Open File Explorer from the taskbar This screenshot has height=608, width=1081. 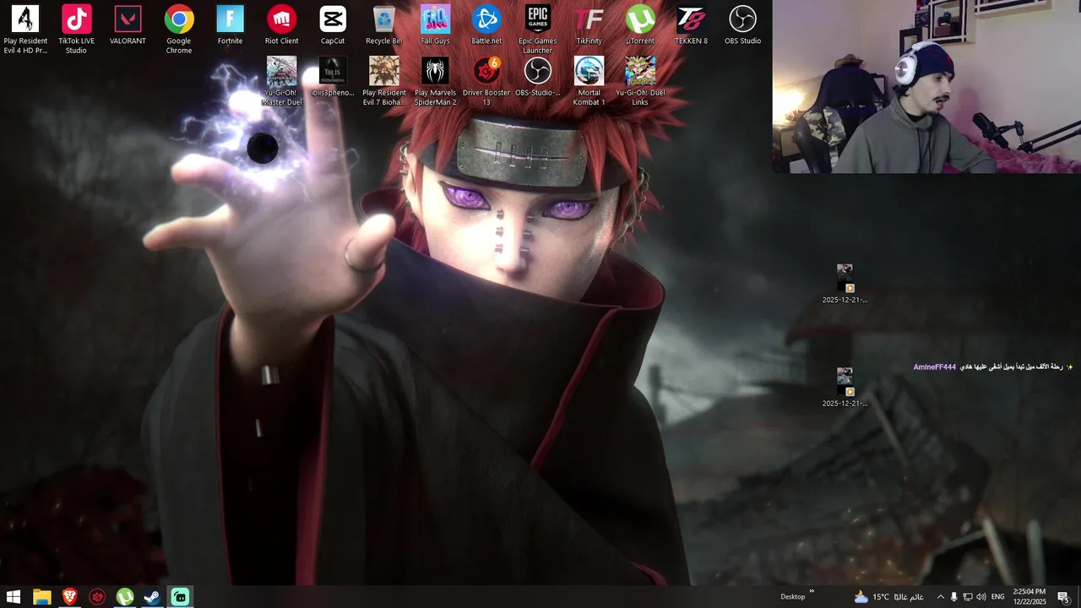pyautogui.click(x=41, y=597)
